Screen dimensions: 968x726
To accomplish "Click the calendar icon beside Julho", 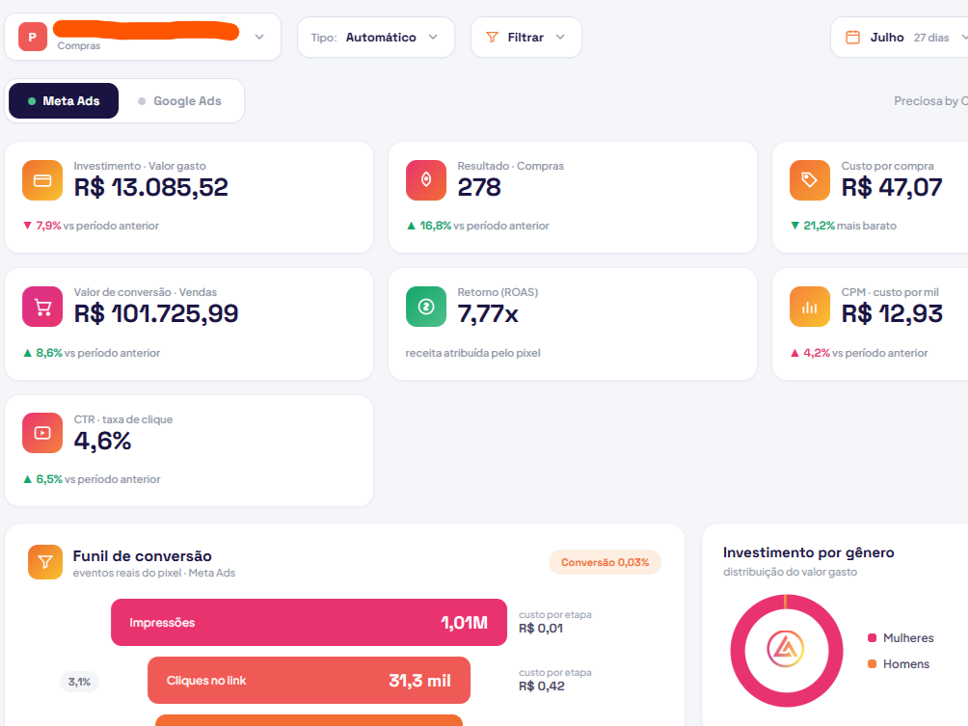I will pyautogui.click(x=852, y=37).
